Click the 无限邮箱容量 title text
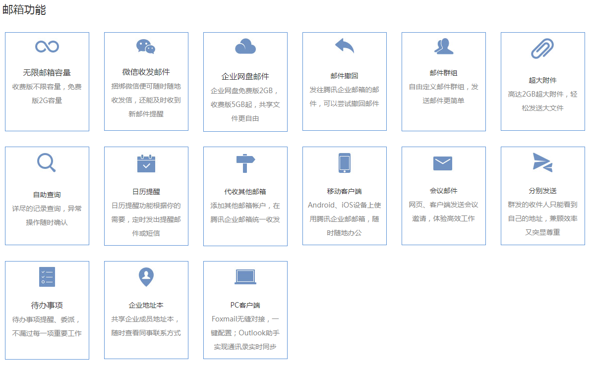 tap(47, 73)
